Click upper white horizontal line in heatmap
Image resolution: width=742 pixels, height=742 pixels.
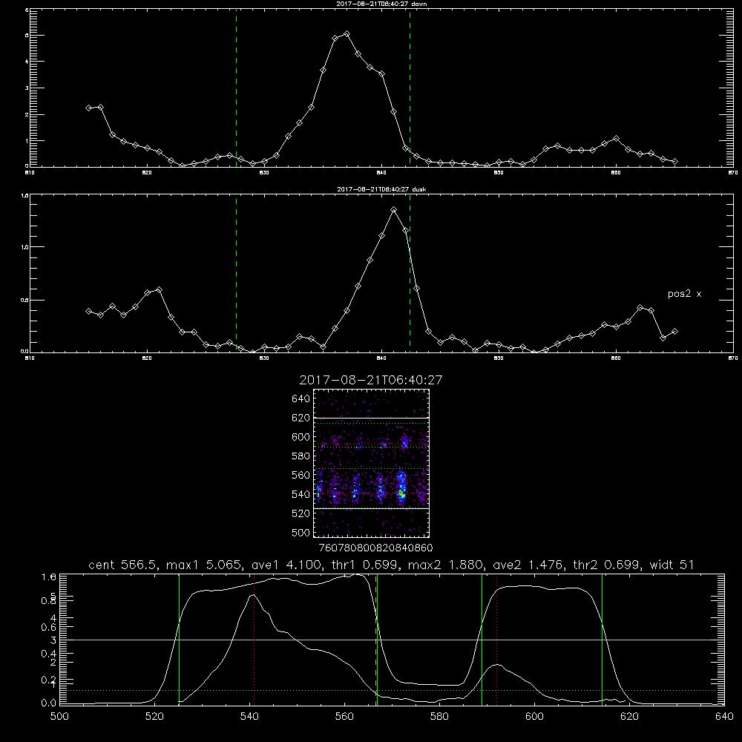pos(371,418)
